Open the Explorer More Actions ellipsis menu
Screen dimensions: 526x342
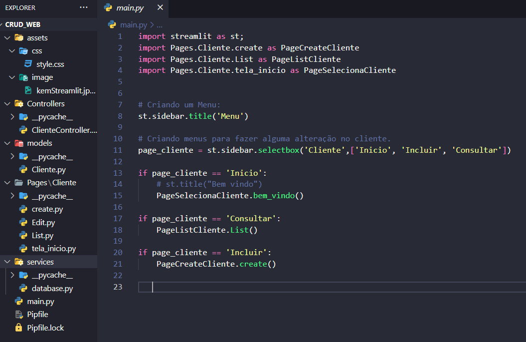83,7
